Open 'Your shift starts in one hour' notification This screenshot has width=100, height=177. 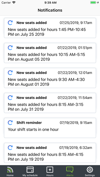point(50,128)
